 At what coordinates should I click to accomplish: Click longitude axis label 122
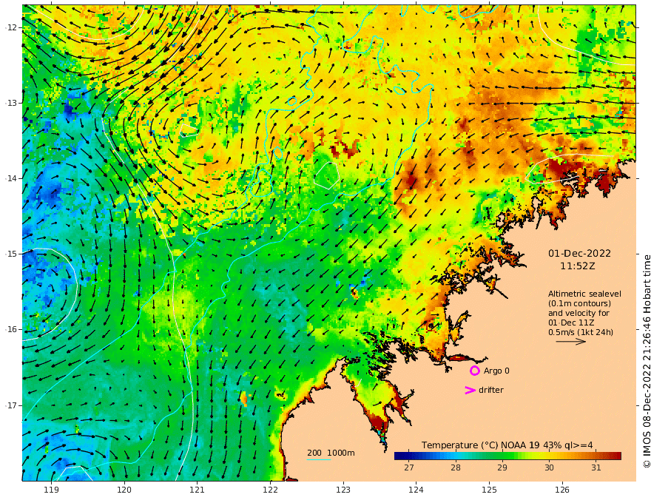[x=270, y=490]
